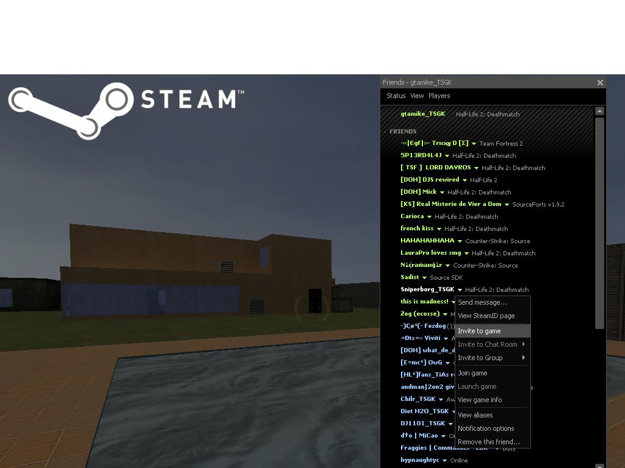Viewport: 625px width, 468px height.
Task: Click the Steam logo
Action: (x=126, y=108)
